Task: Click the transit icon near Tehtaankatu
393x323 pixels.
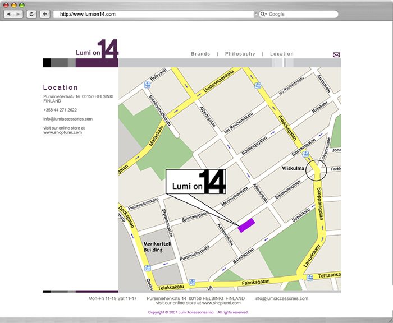Action: click(310, 278)
